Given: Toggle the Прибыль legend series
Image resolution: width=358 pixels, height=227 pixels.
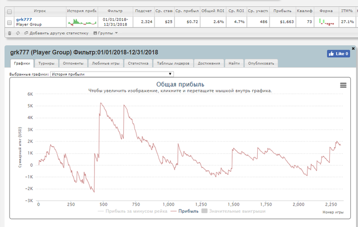Looking at the screenshot, I should 185,211.
